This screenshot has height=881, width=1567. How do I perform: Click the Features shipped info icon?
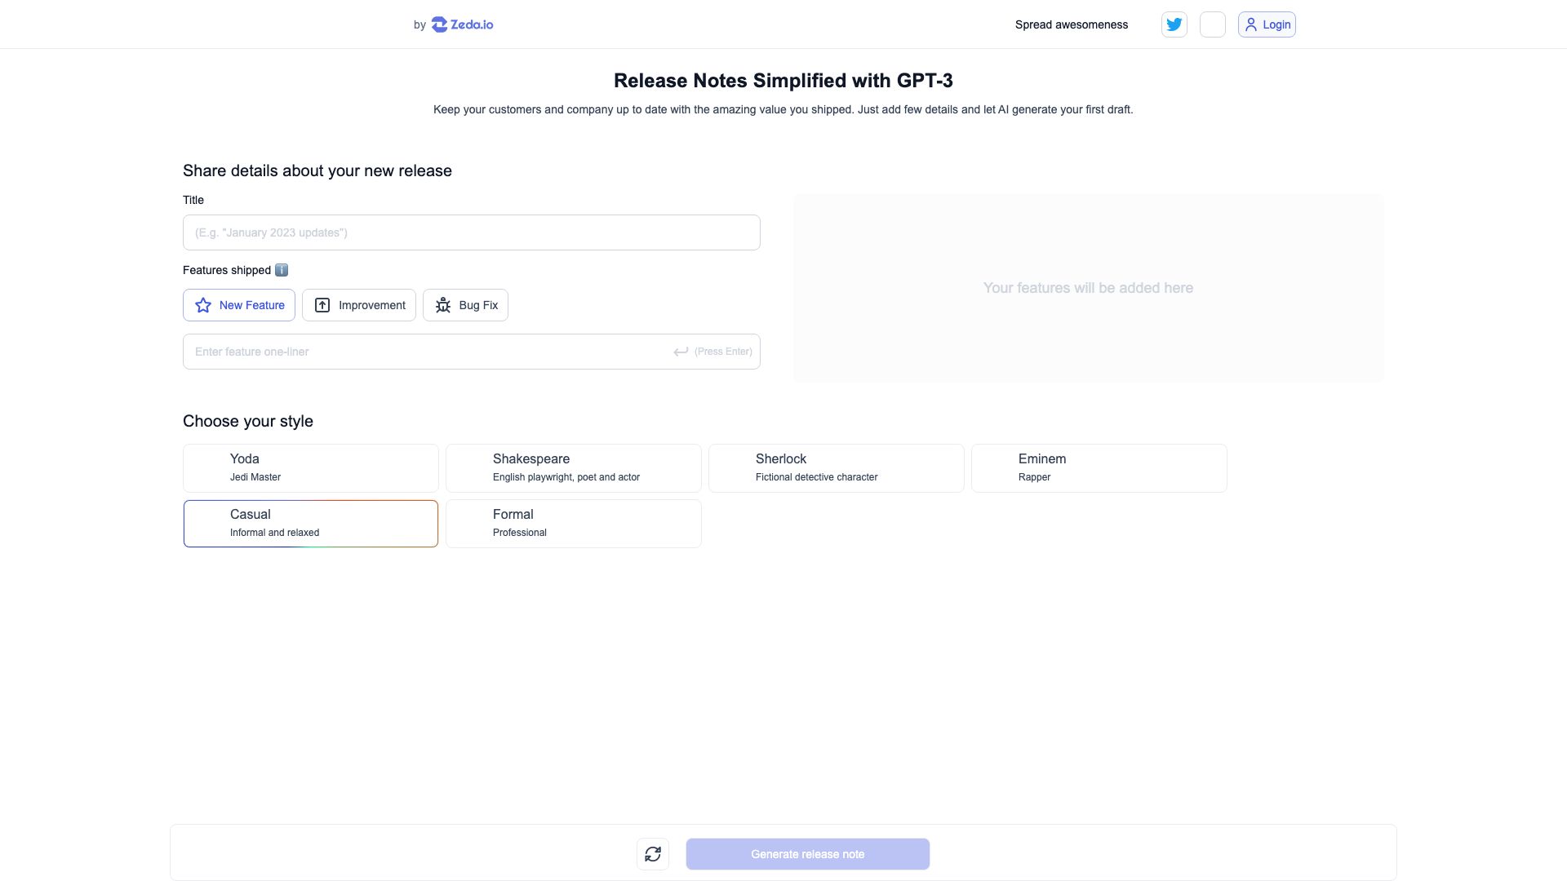point(282,270)
